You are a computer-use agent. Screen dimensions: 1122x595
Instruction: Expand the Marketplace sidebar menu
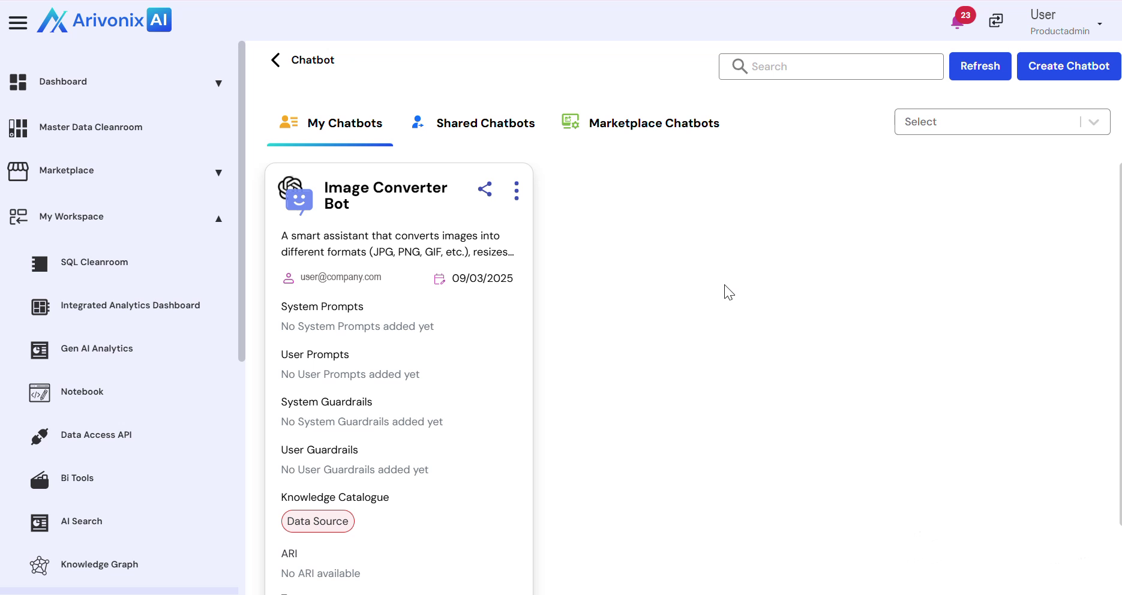(x=218, y=173)
